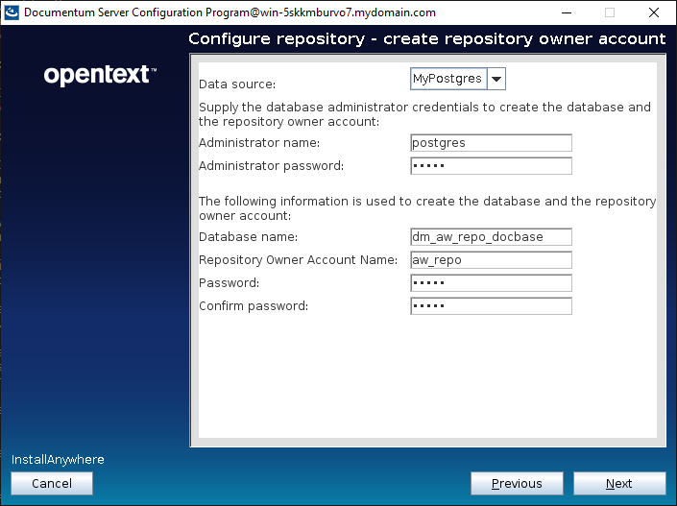Expand the Data source dropdown arrow
Screen dimensions: 677x506
(496, 79)
